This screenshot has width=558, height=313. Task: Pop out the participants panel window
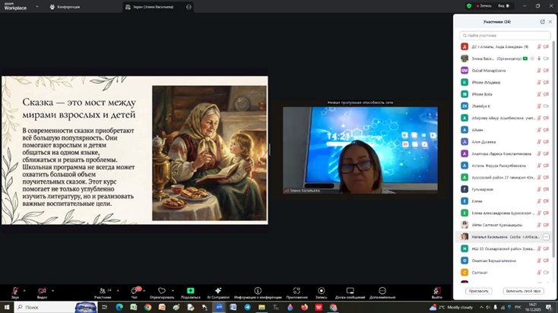(x=542, y=22)
